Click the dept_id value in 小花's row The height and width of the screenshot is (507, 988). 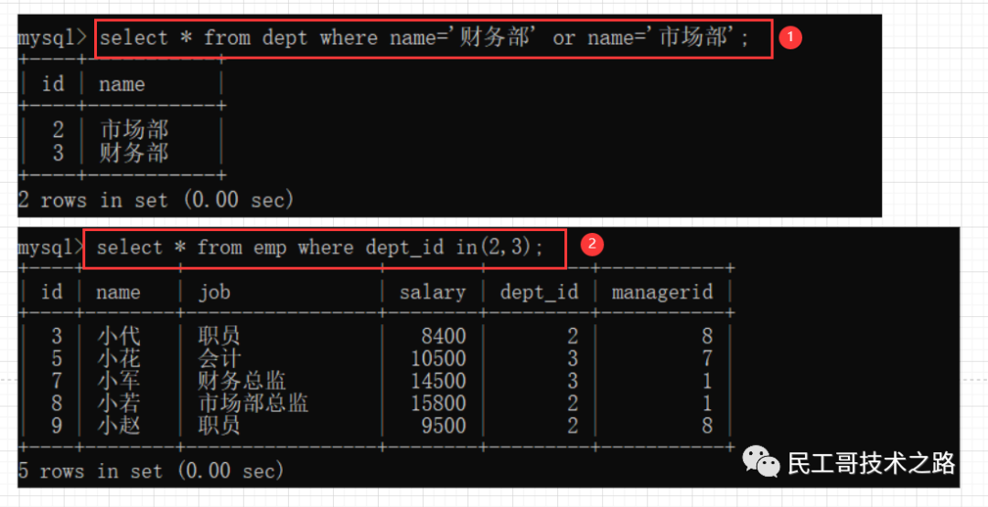(x=572, y=358)
